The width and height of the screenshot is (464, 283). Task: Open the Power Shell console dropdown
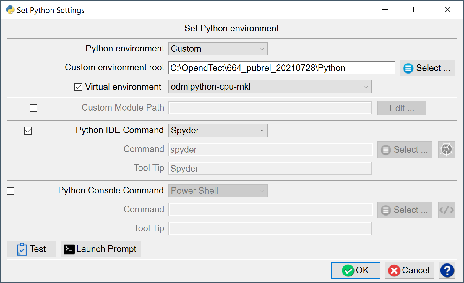(x=218, y=191)
